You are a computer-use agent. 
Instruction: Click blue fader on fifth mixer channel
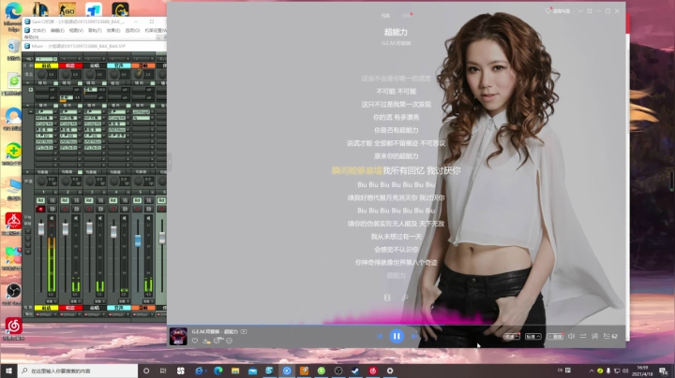[x=138, y=241]
